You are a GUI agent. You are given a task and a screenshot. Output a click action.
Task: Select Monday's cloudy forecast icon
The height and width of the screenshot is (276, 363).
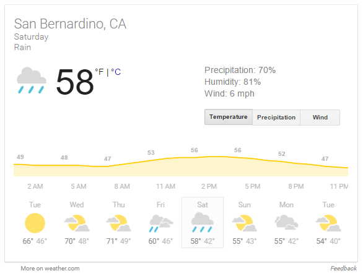click(x=286, y=222)
